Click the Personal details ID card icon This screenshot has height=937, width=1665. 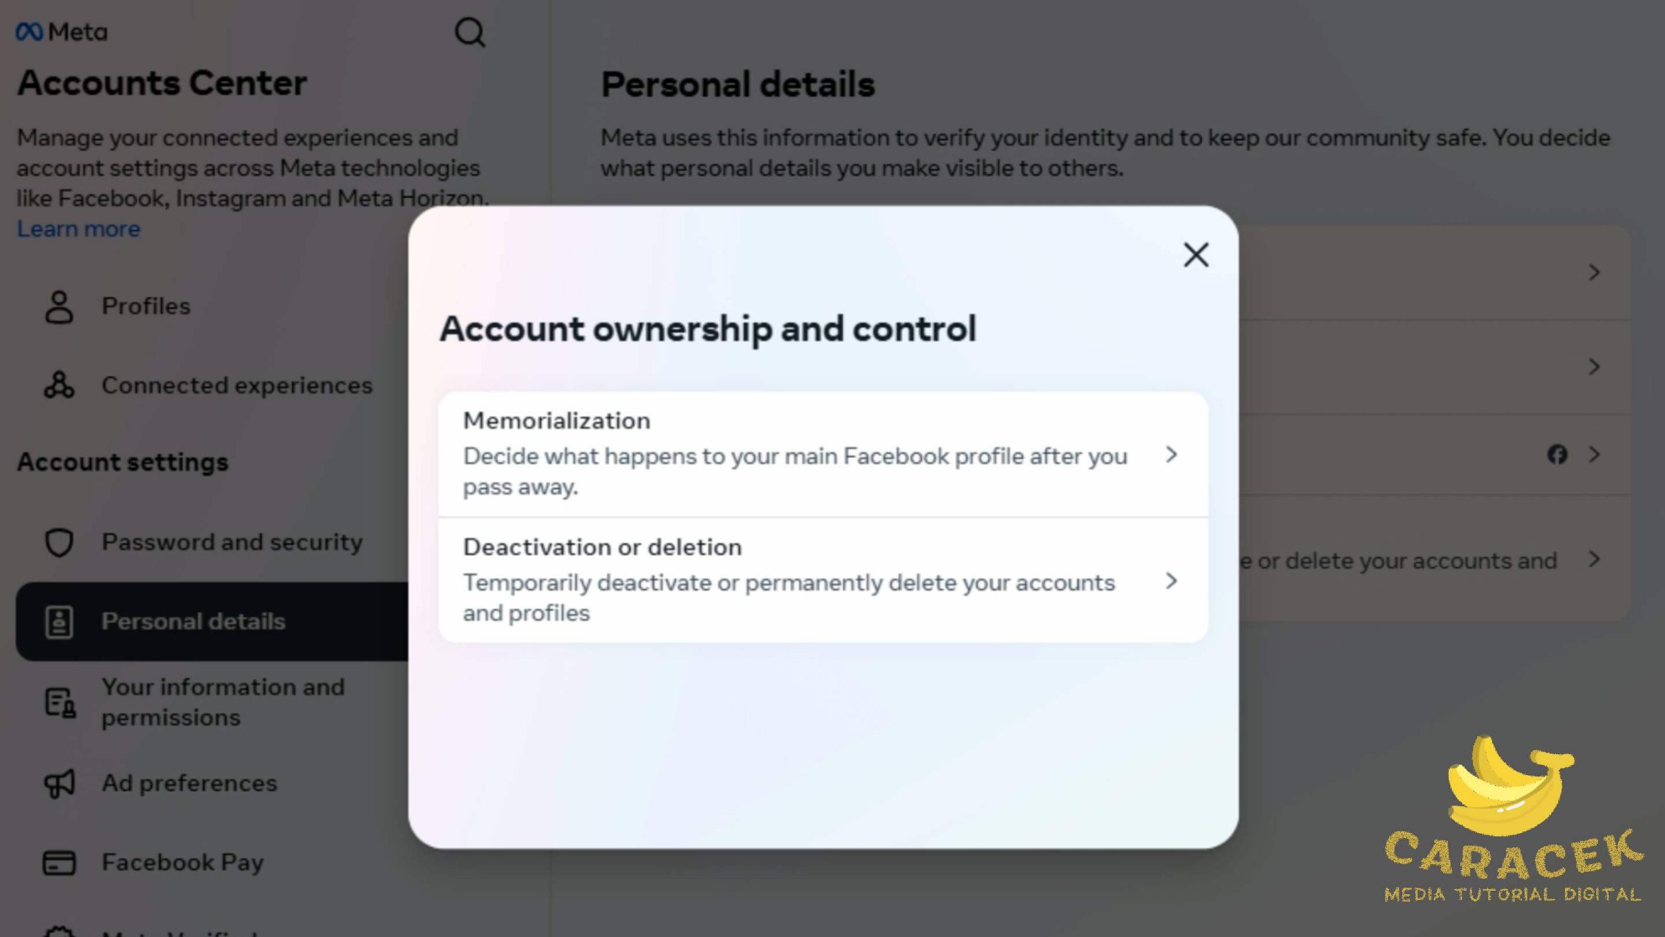tap(59, 621)
